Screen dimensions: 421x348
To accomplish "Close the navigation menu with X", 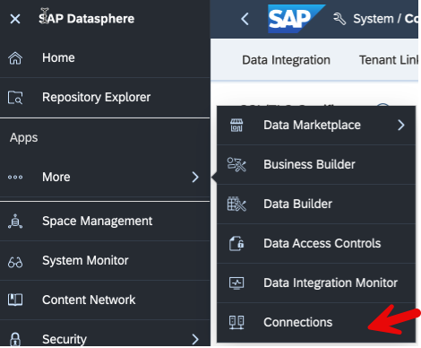I will click(x=15, y=19).
